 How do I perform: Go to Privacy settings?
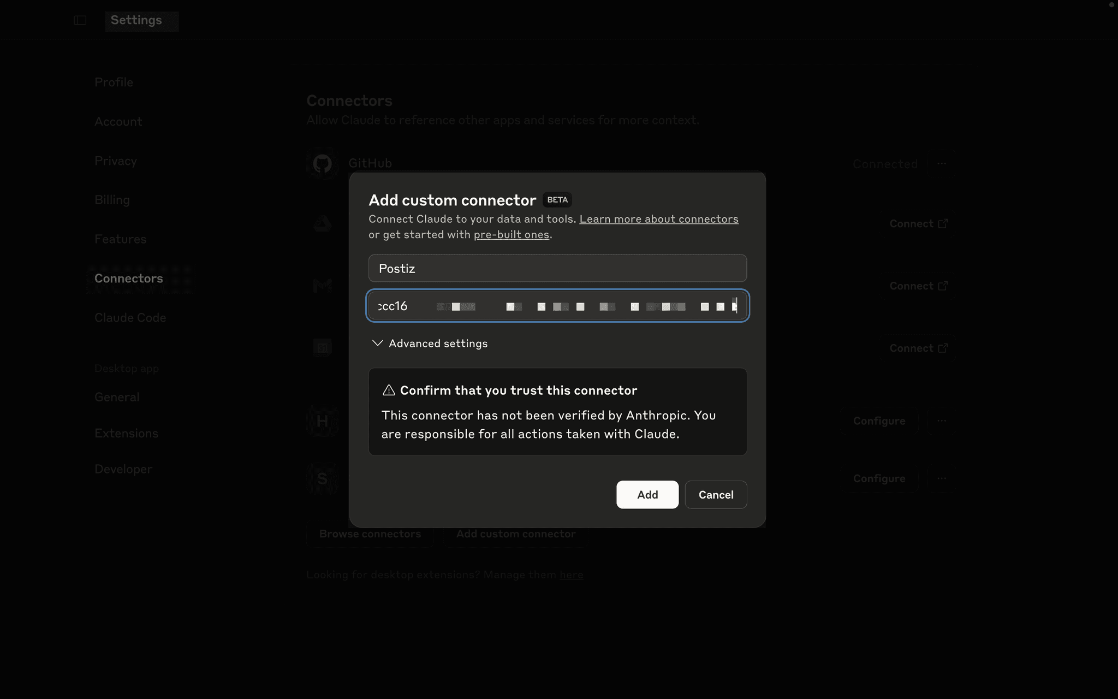[116, 161]
